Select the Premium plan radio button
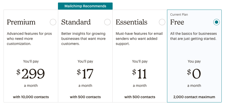226x106 pixels. click(53, 22)
